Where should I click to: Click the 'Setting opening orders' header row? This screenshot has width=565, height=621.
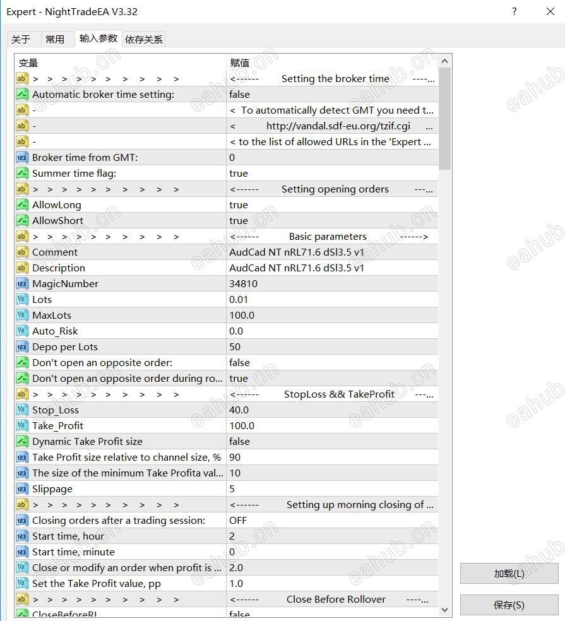227,189
